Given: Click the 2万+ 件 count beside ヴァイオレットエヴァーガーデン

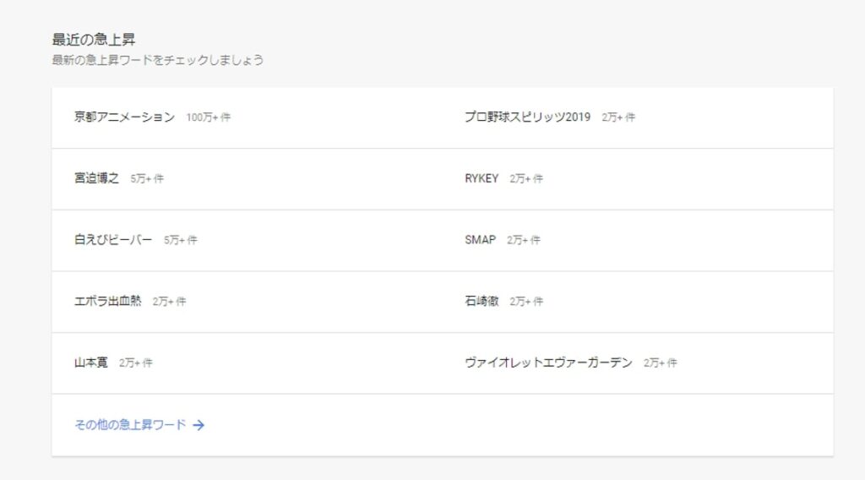Looking at the screenshot, I should [x=661, y=363].
